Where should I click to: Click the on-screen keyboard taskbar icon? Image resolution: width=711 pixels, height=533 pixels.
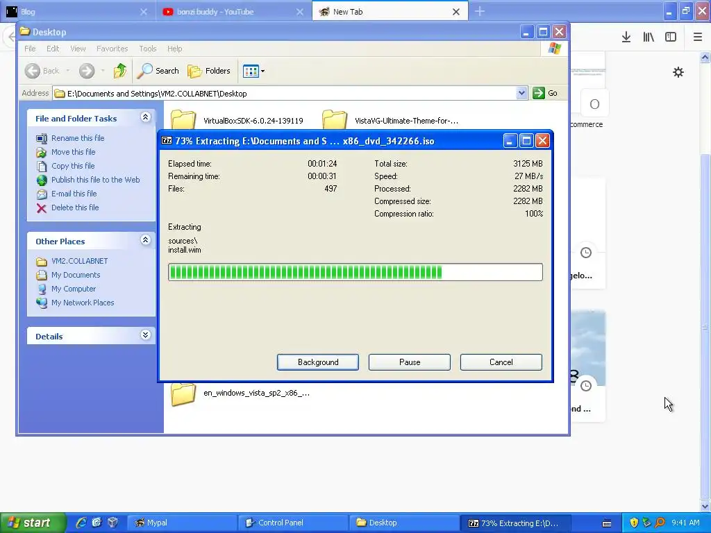(x=607, y=523)
